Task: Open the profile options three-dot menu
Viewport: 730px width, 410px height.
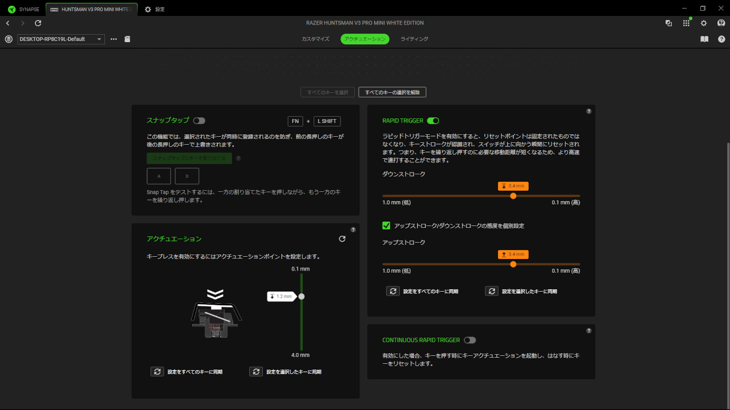Action: [x=113, y=39]
